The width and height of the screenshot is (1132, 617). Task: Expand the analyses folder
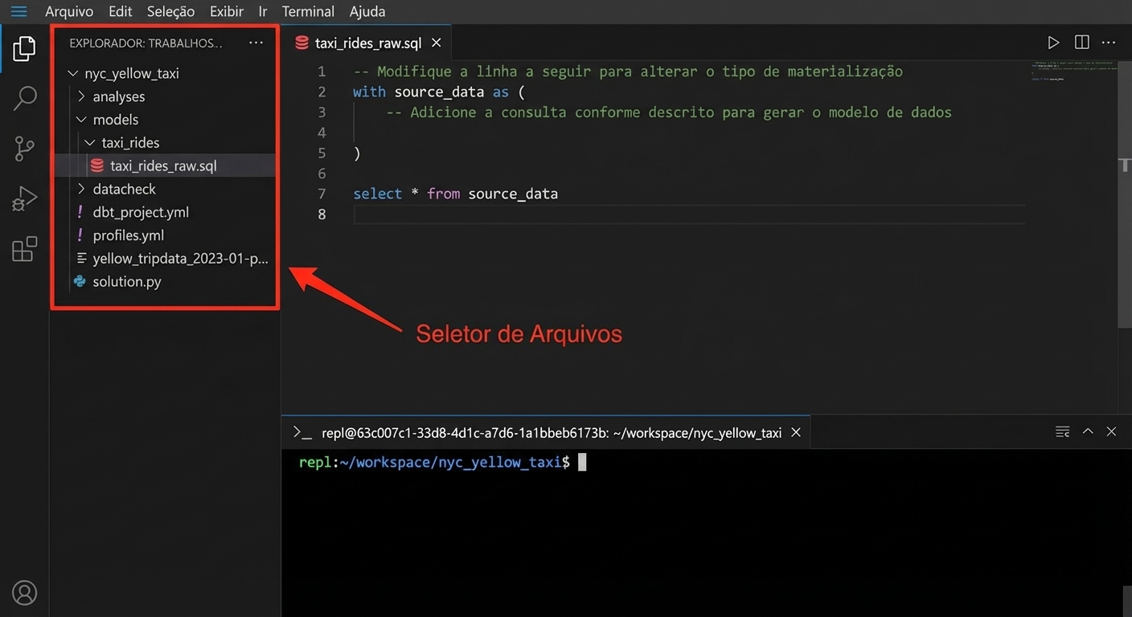coord(82,96)
